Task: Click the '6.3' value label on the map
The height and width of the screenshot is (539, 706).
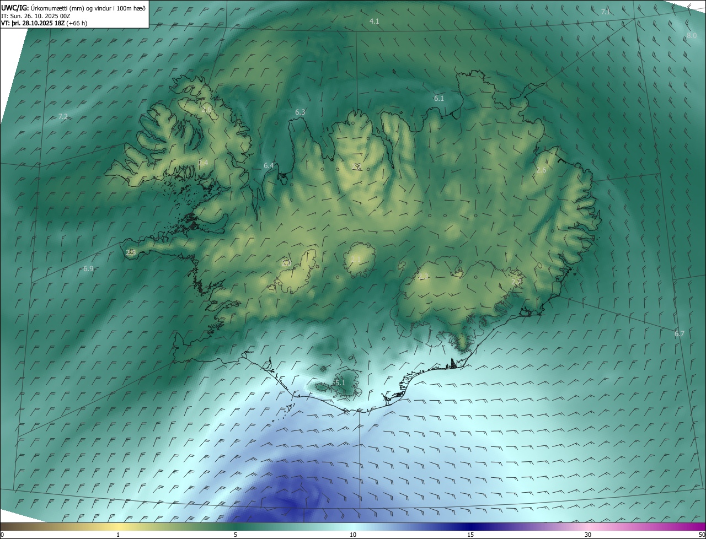Action: (x=300, y=112)
